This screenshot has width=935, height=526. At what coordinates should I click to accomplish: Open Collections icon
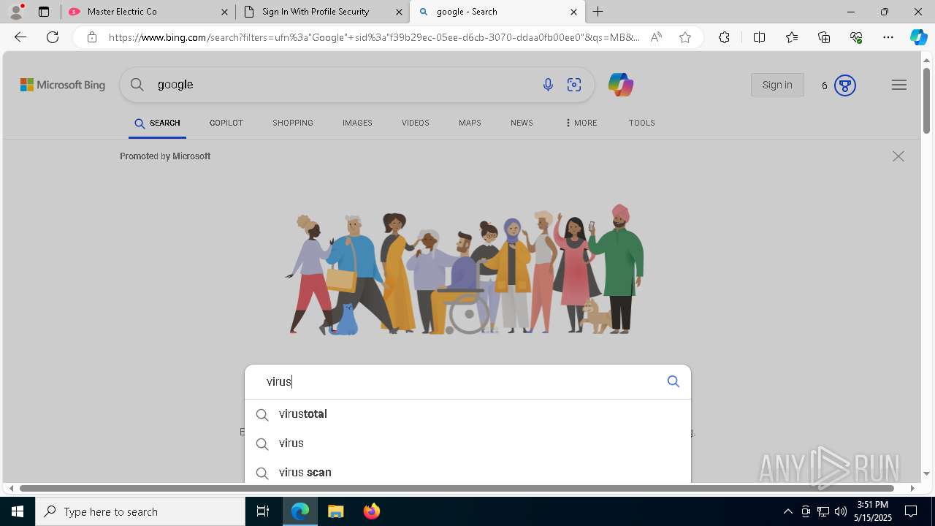pyautogui.click(x=824, y=37)
